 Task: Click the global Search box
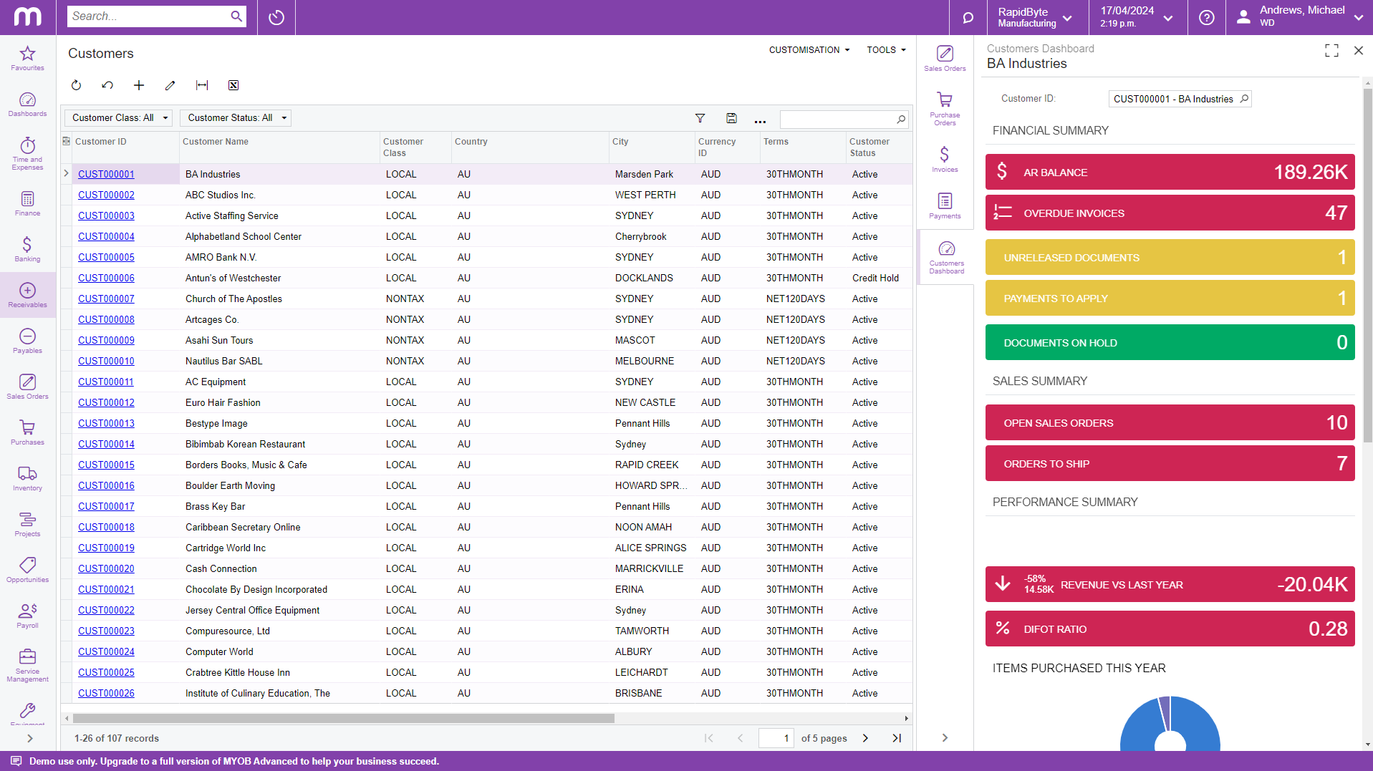[x=148, y=16]
